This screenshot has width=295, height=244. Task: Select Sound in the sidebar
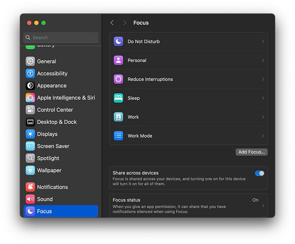click(x=61, y=199)
